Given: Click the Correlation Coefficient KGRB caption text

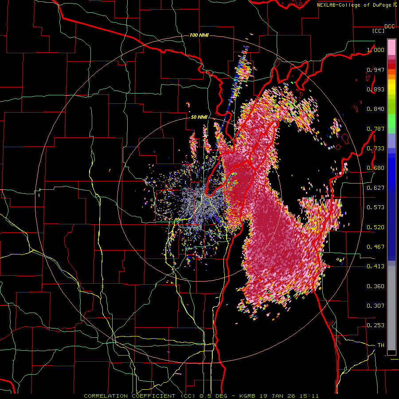Looking at the screenshot, I should point(201,396).
